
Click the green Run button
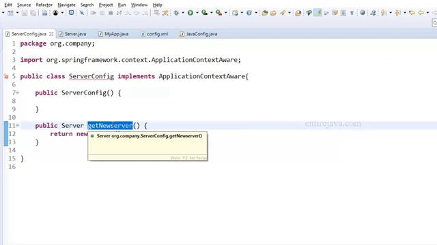tap(191, 13)
